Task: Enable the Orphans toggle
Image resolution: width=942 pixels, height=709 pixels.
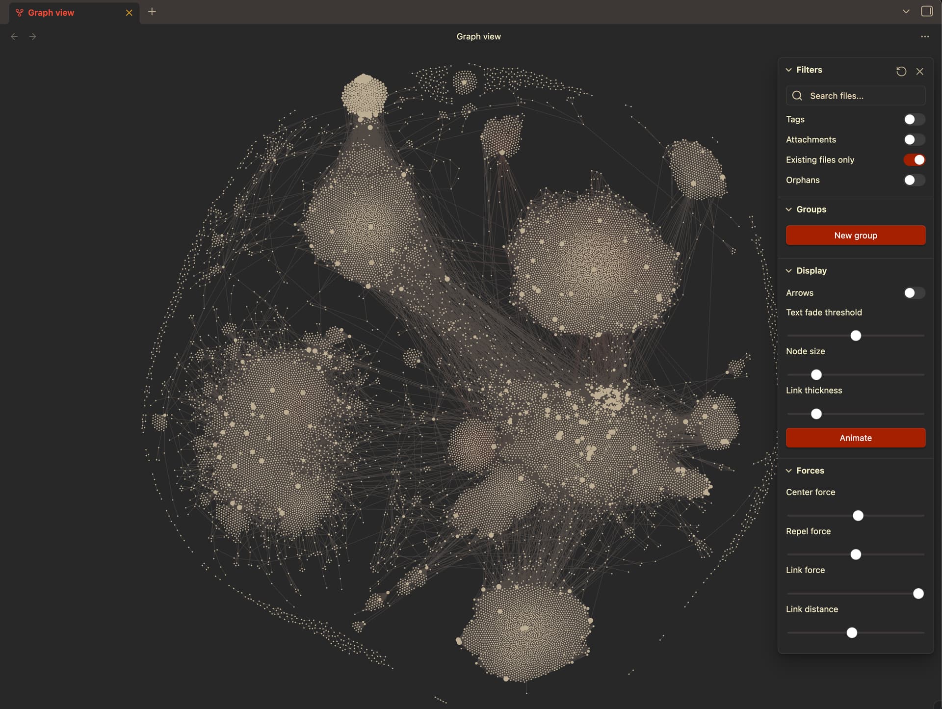Action: pos(914,180)
